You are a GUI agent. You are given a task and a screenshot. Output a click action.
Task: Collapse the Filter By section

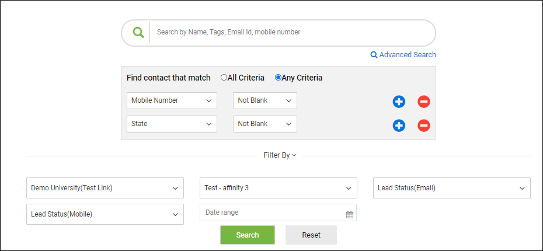(x=280, y=155)
